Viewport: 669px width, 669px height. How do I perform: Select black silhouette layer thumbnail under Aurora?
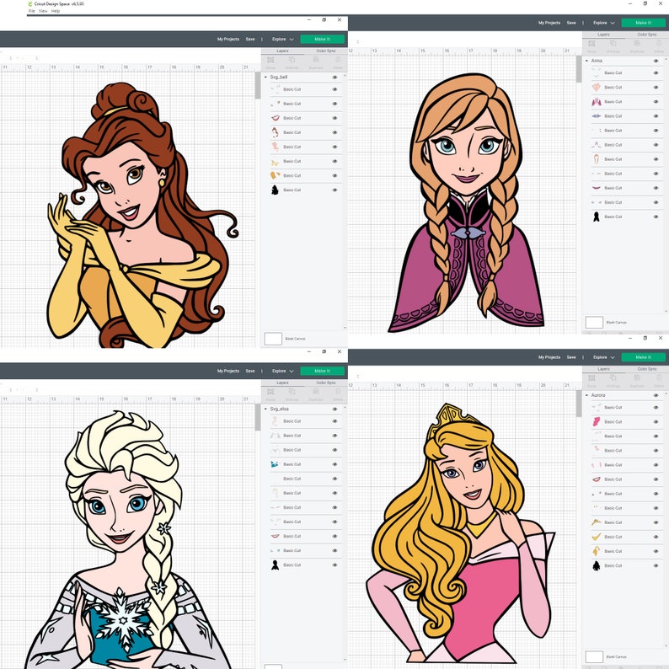(x=597, y=565)
